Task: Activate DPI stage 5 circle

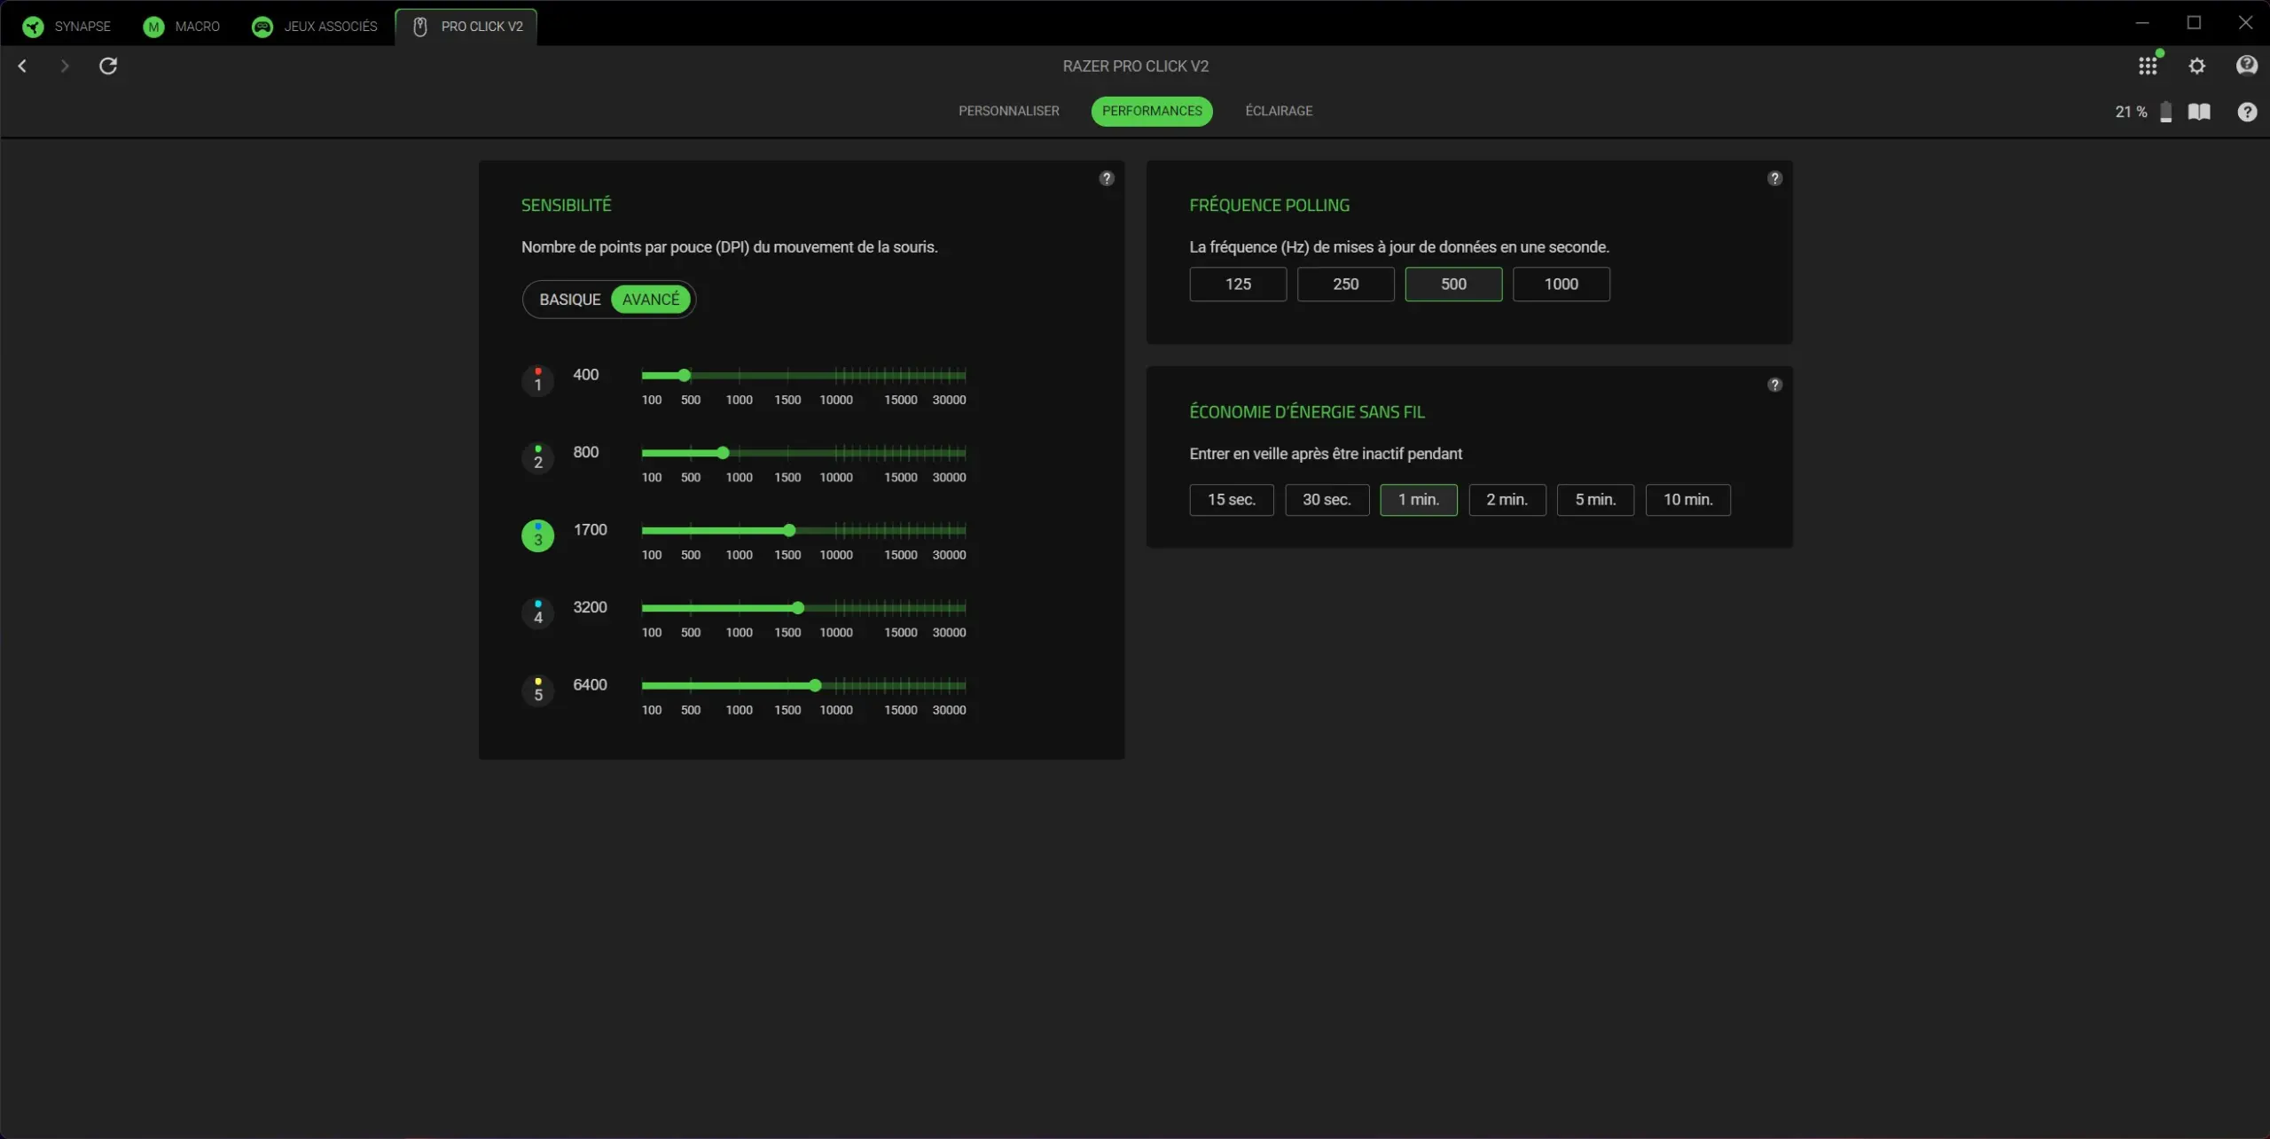Action: point(537,690)
